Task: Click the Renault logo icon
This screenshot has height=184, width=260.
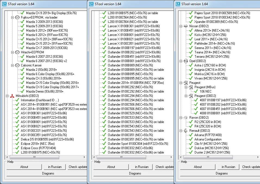Action: pyautogui.click(x=186, y=131)
